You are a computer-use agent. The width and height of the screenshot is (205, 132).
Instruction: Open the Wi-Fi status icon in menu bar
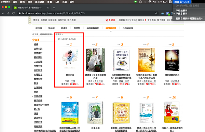pos(150,2)
